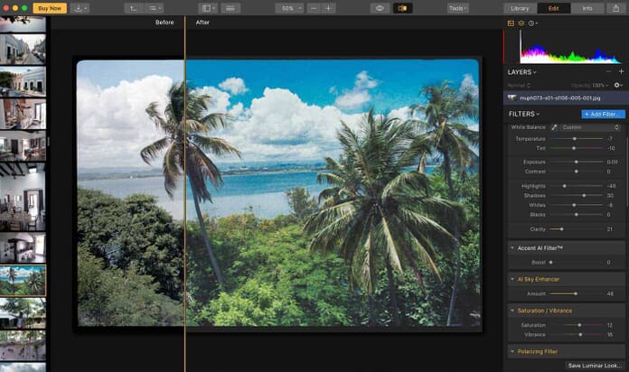629x372 pixels.
Task: Switch to the Edit tab
Action: point(554,8)
